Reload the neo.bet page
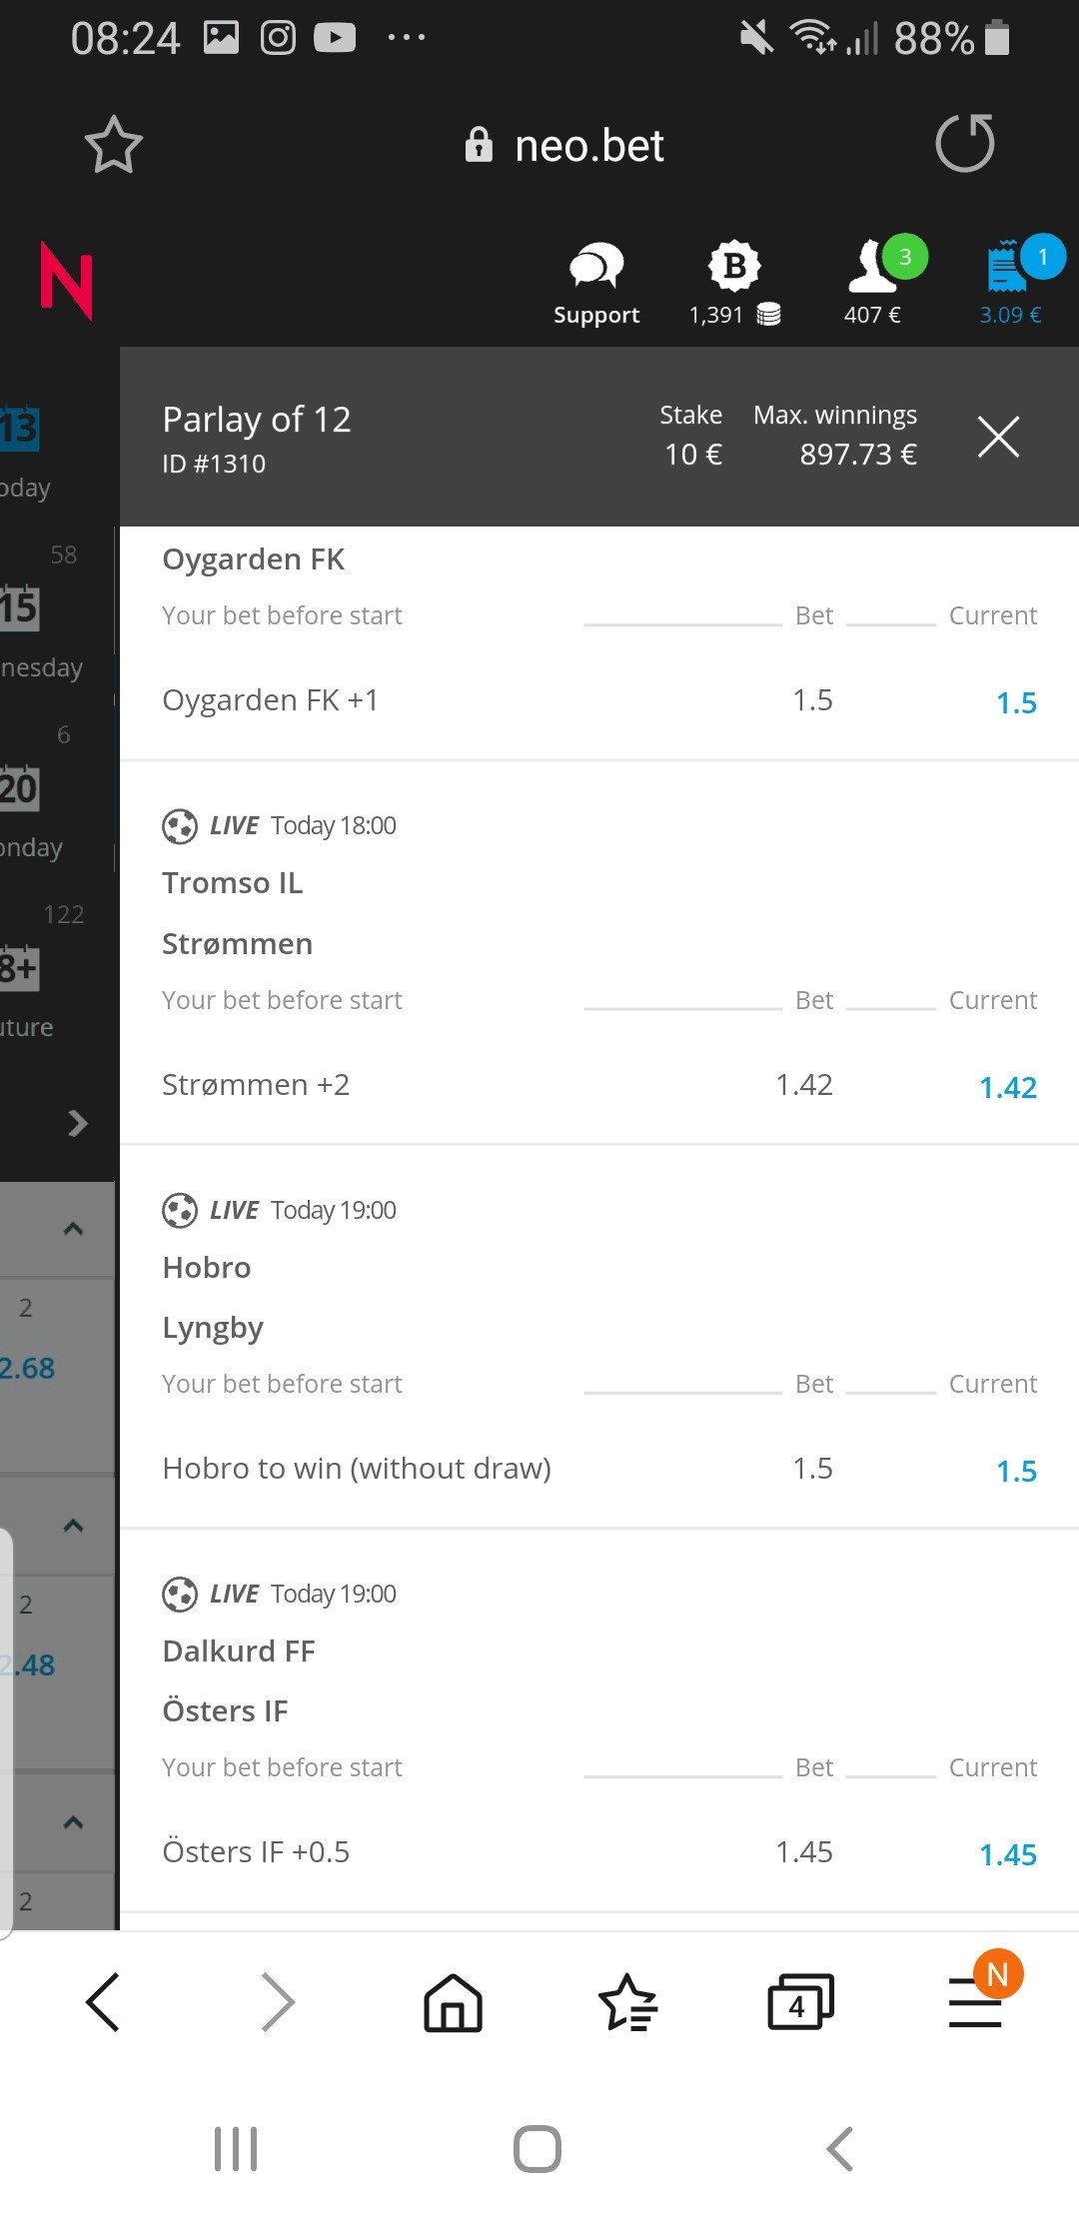Viewport: 1079px width, 2218px height. click(964, 143)
